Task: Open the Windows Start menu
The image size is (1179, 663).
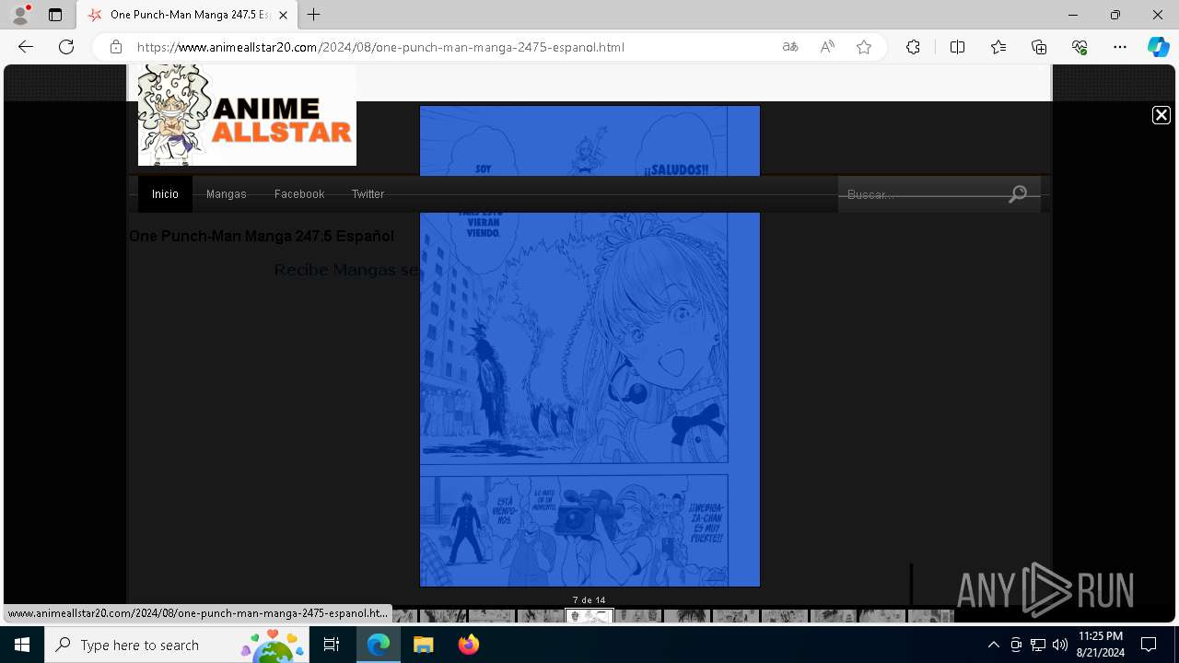Action: (x=22, y=645)
